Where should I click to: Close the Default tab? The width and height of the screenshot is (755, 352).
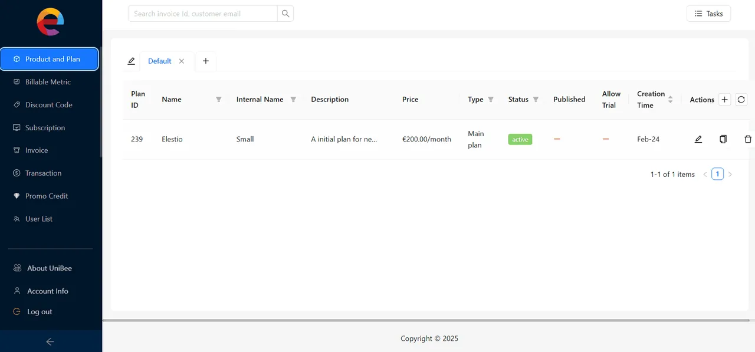(182, 61)
